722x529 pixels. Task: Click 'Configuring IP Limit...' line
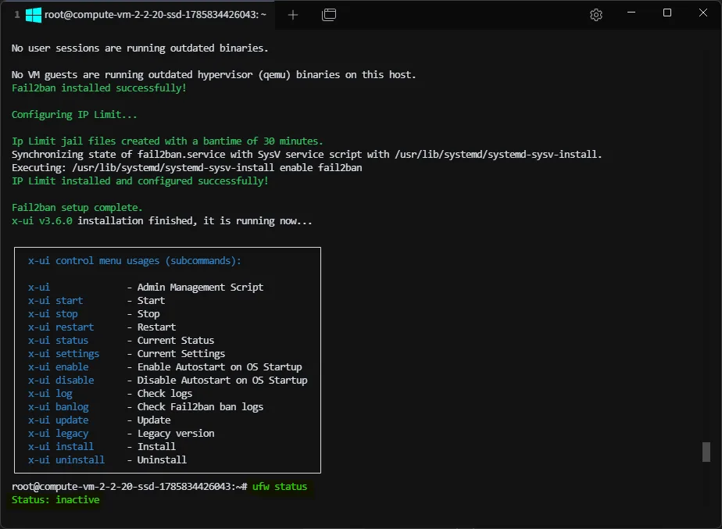74,115
